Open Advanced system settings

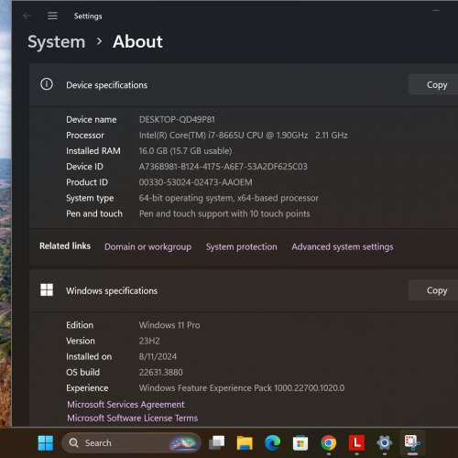click(343, 246)
